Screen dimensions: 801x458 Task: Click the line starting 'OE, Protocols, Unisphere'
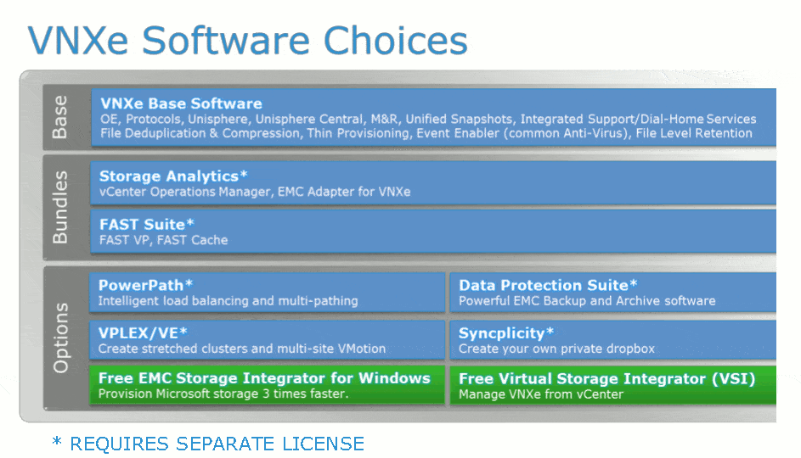click(x=428, y=120)
